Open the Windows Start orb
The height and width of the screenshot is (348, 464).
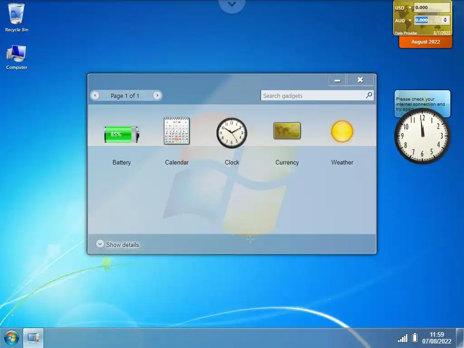pyautogui.click(x=11, y=338)
